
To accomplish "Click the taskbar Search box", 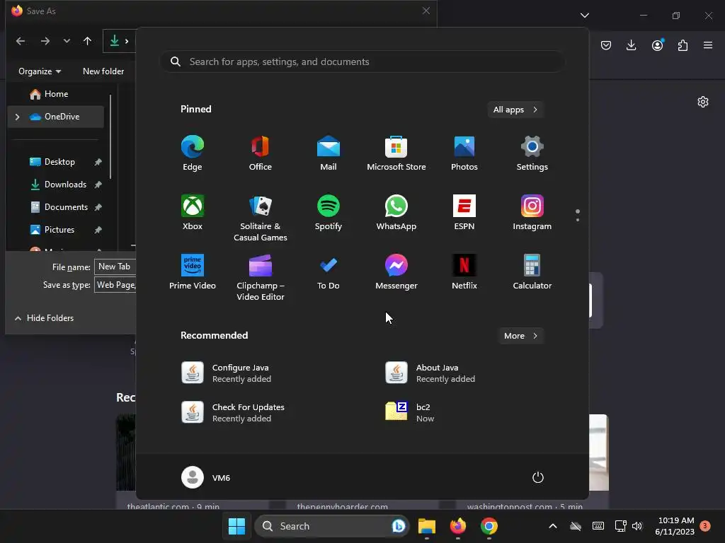I will point(332,526).
